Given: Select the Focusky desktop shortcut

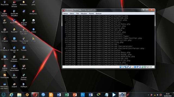Looking at the screenshot, I should point(24,49).
